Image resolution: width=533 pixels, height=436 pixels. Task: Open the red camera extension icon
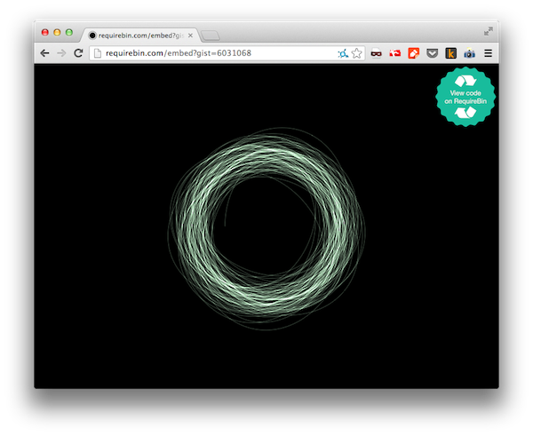(x=394, y=53)
